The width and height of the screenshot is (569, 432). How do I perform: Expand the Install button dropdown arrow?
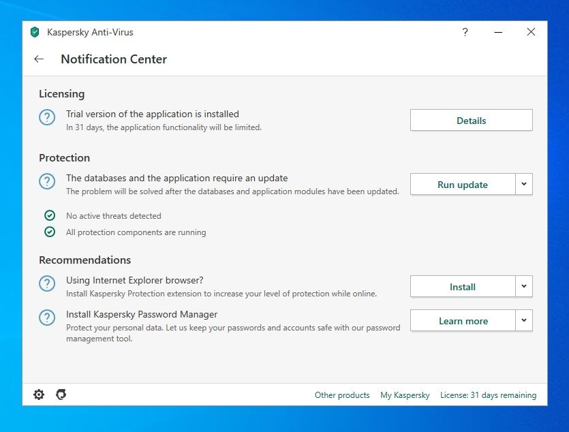(524, 287)
